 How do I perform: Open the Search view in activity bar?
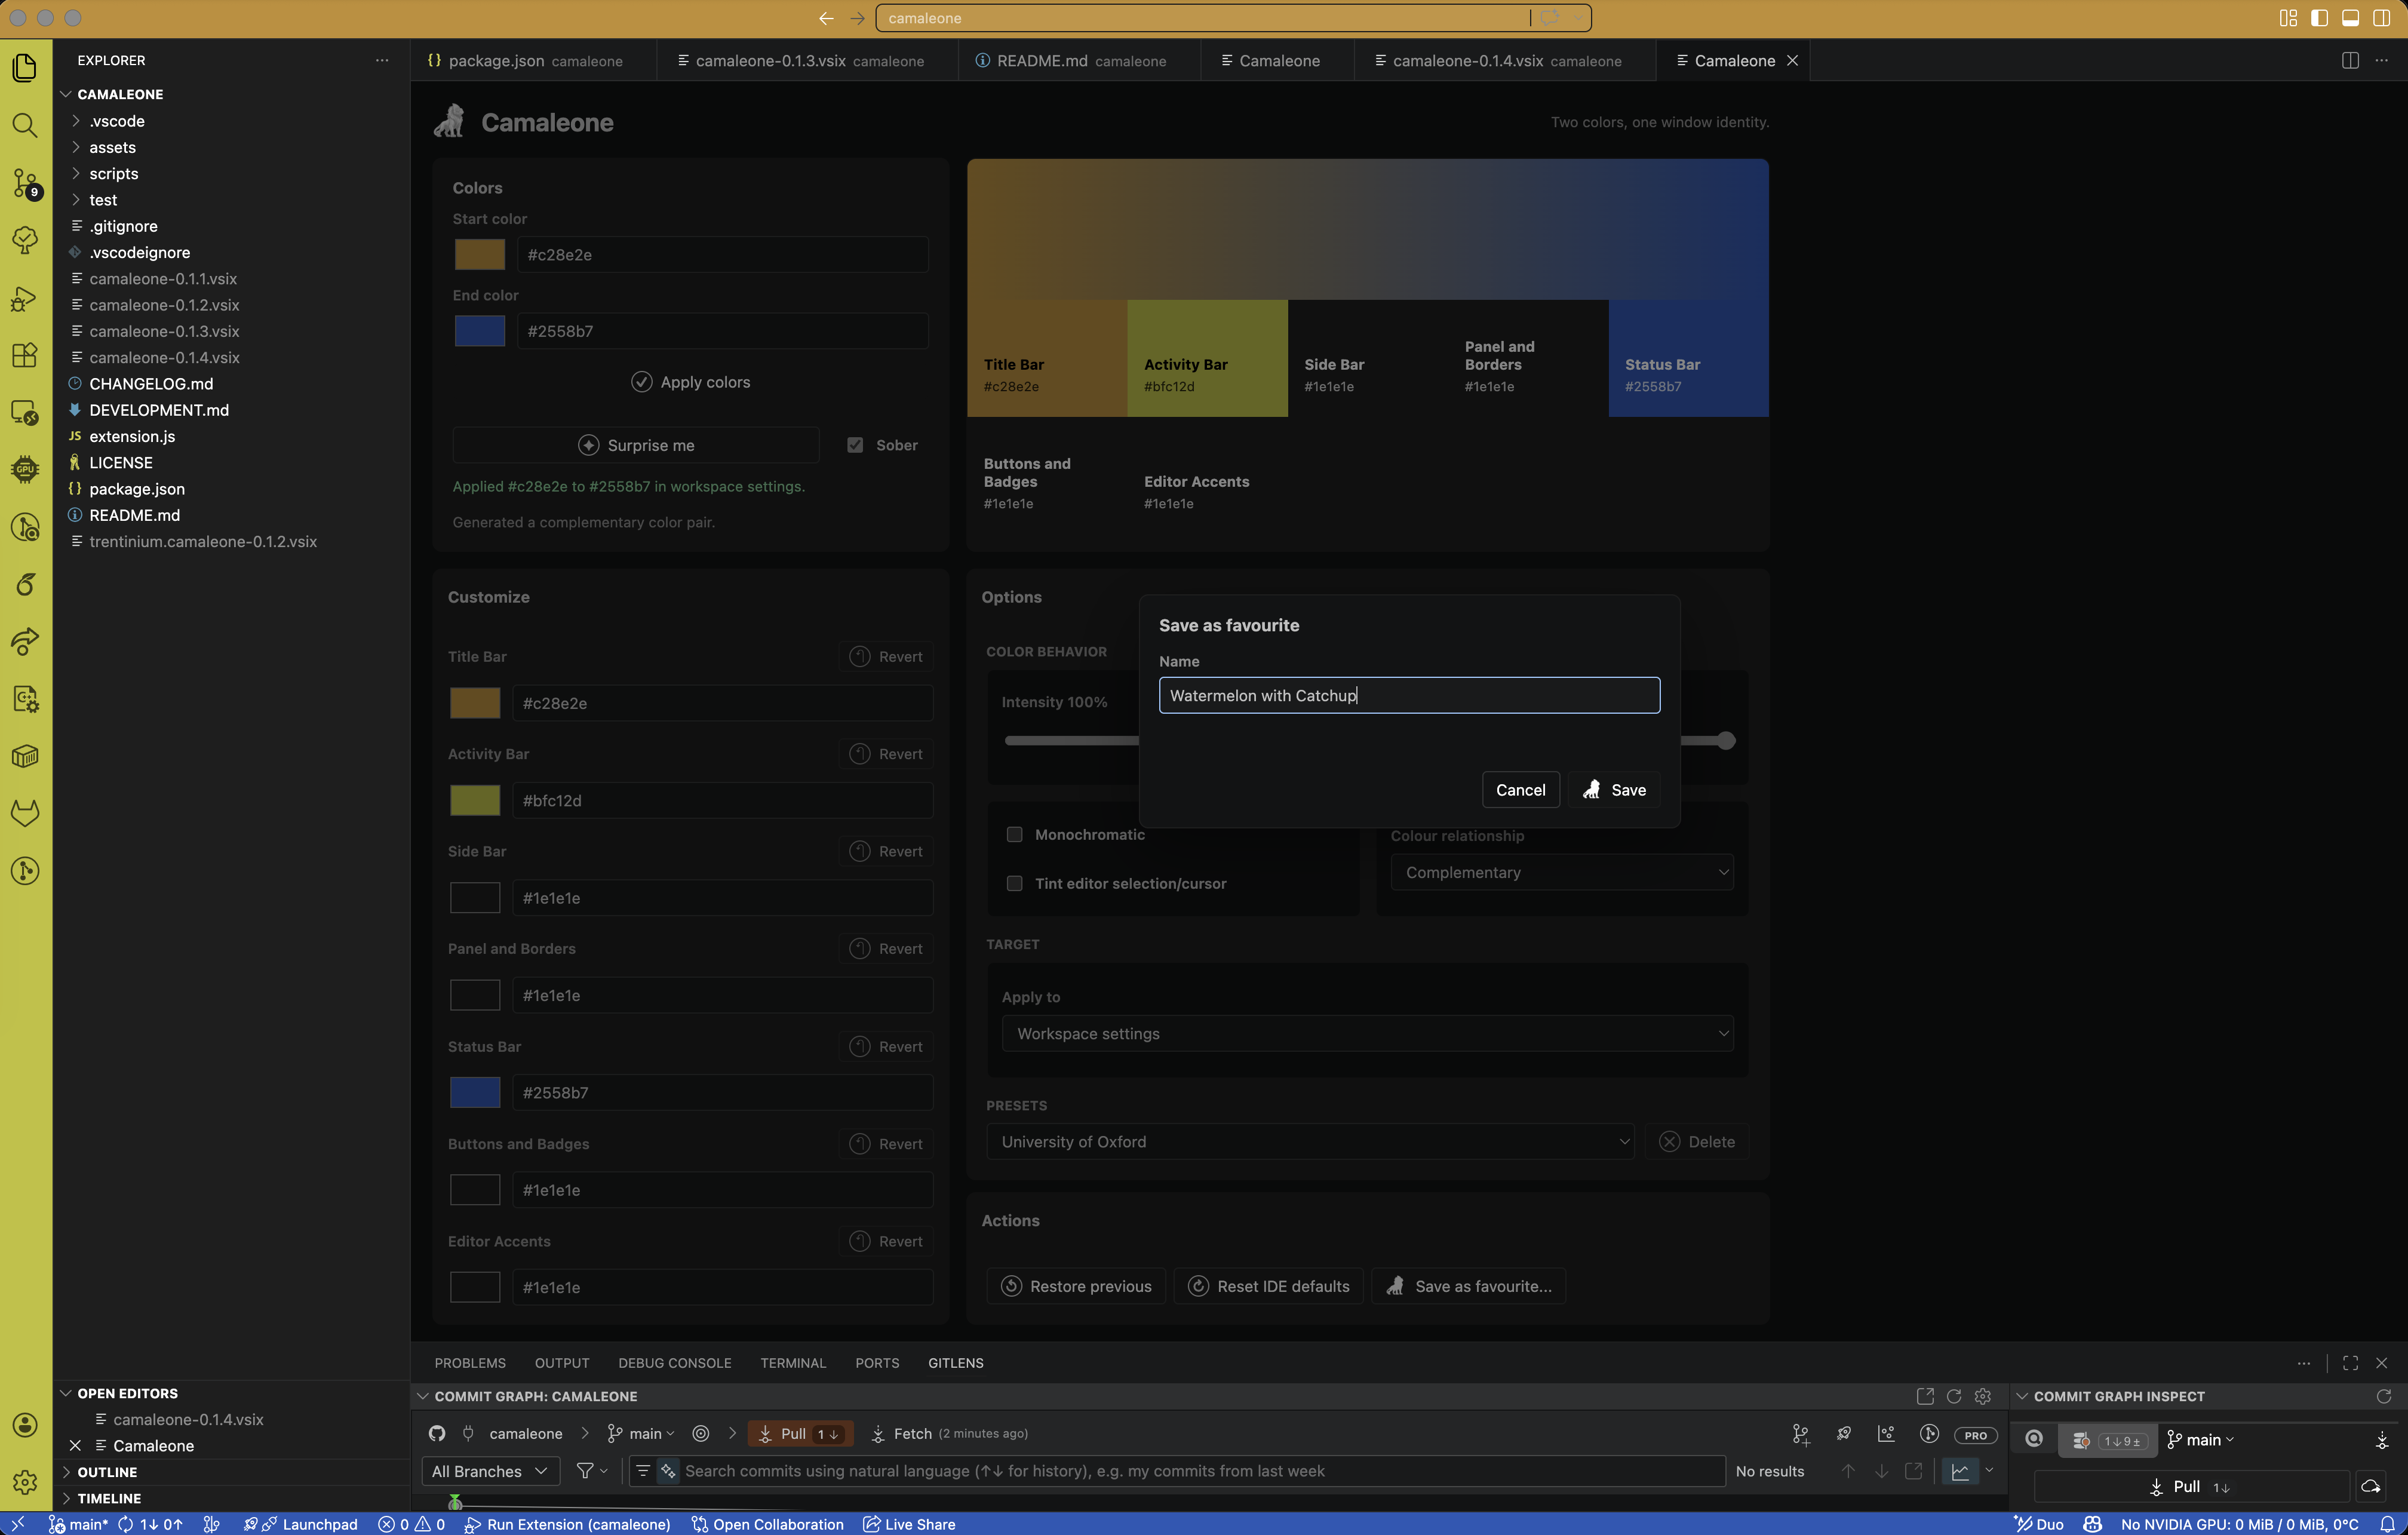(25, 125)
